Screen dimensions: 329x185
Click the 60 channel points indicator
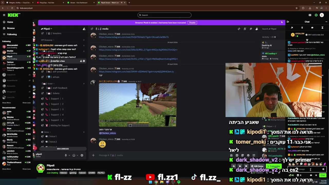[x=291, y=175]
